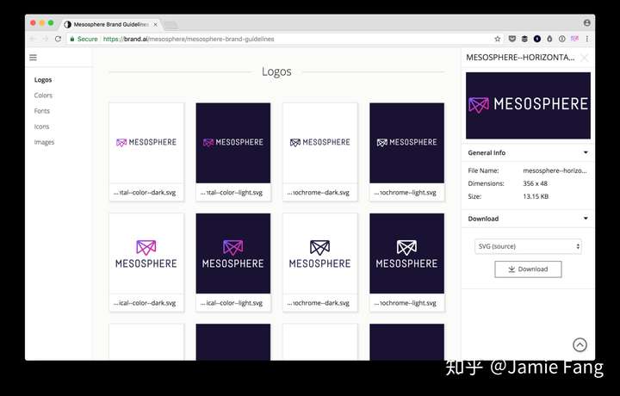Open Chrome profile avatar icon
This screenshot has height=396, width=620.
pos(586,23)
